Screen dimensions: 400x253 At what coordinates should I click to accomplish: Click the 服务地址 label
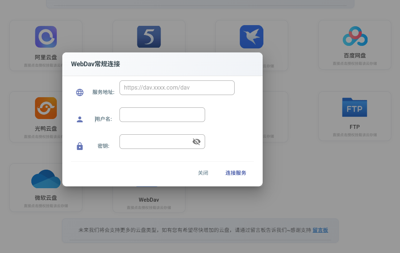click(103, 92)
